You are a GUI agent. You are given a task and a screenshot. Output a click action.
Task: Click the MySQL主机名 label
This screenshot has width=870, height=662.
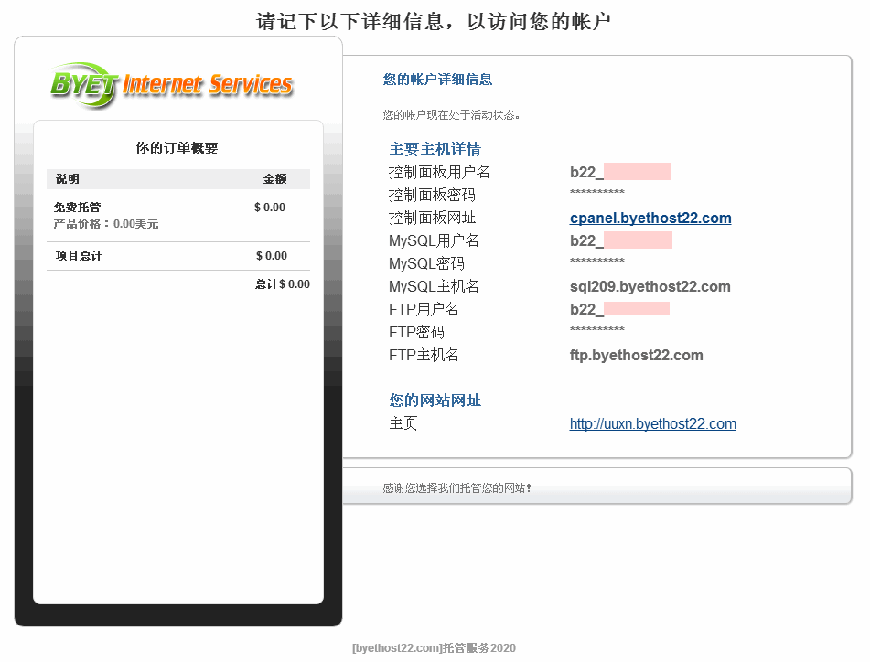point(434,286)
